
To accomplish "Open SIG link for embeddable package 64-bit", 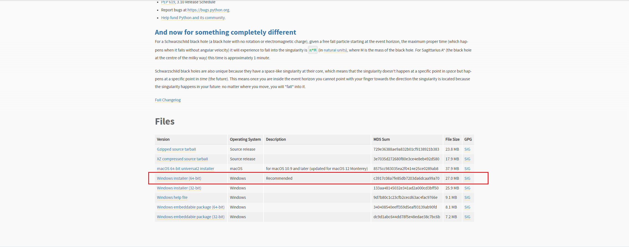I will pyautogui.click(x=467, y=207).
